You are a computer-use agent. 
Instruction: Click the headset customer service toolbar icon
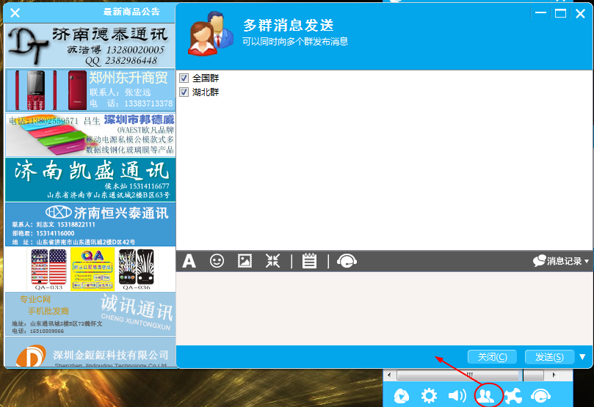(347, 261)
